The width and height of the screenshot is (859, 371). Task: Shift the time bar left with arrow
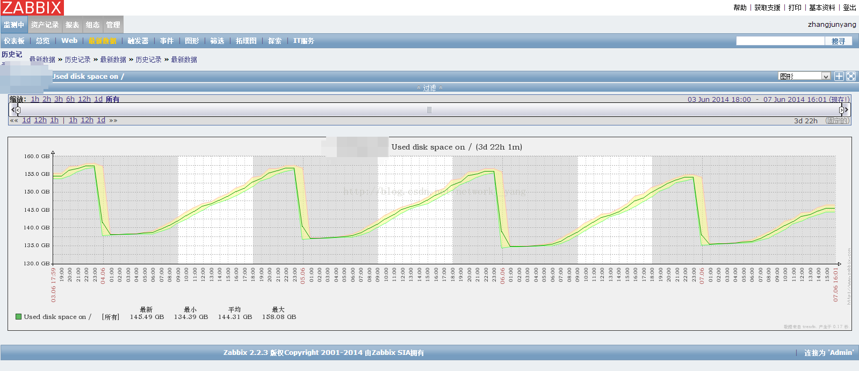(x=13, y=109)
